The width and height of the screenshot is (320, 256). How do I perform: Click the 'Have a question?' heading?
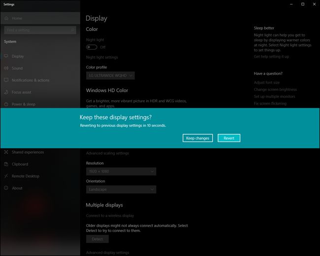click(x=268, y=74)
